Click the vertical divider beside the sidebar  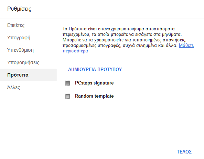[x=57, y=89]
